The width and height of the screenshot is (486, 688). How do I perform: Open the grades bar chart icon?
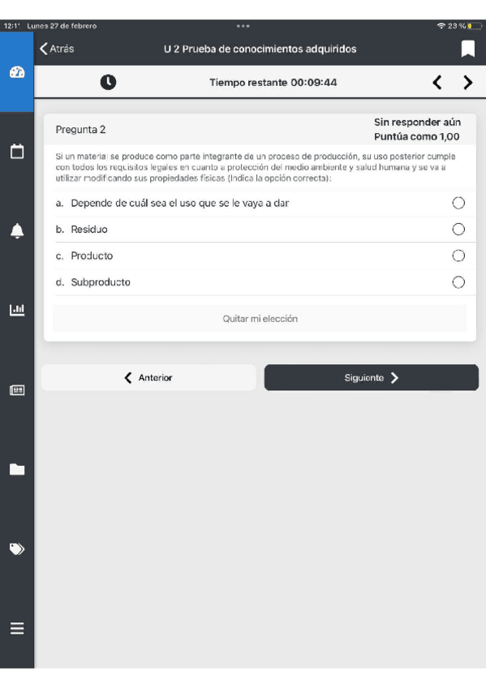(17, 310)
